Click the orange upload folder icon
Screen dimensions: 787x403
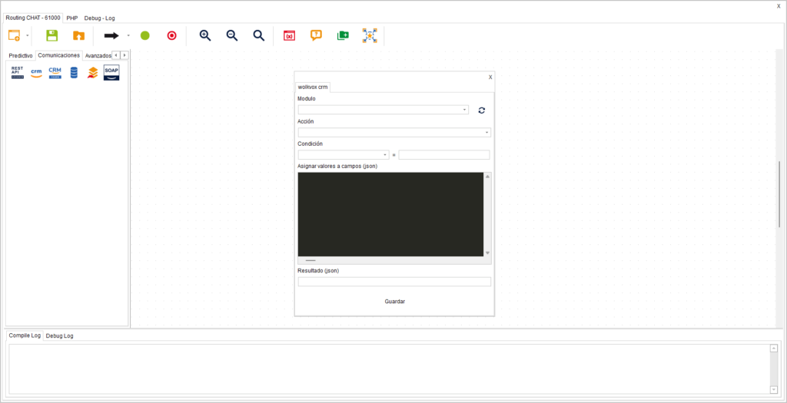[x=79, y=35]
